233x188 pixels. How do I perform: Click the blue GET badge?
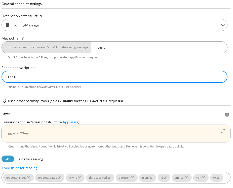point(8,159)
